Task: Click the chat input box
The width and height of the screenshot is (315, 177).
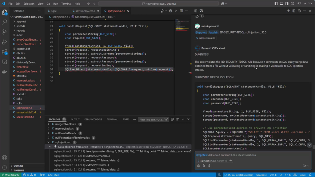Action: pos(253,155)
